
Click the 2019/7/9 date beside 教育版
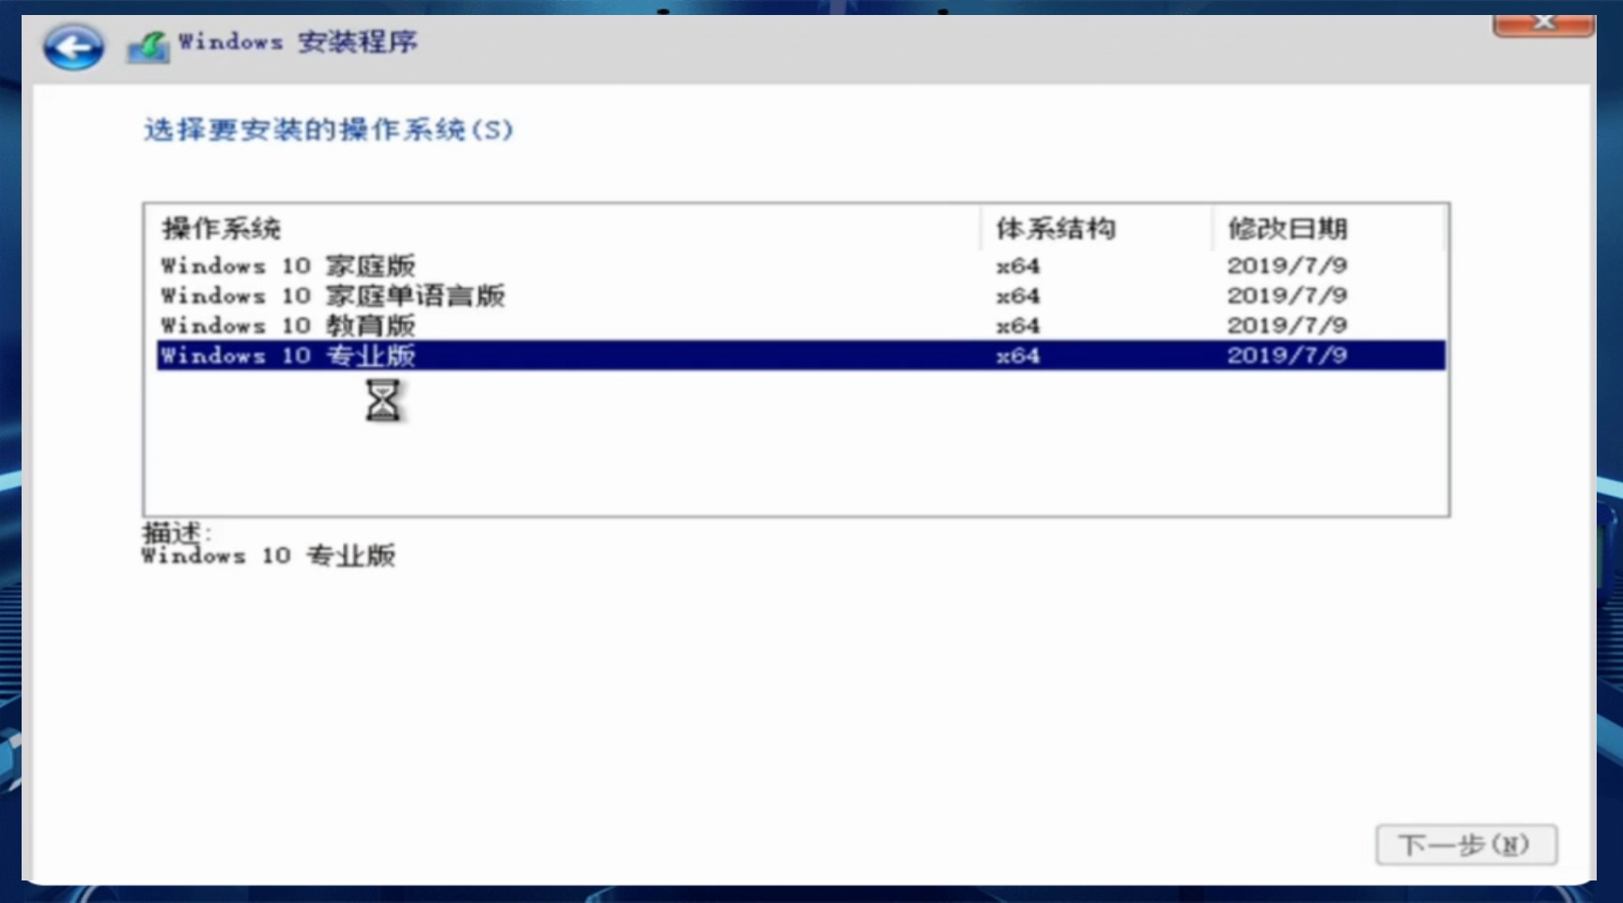coord(1288,326)
